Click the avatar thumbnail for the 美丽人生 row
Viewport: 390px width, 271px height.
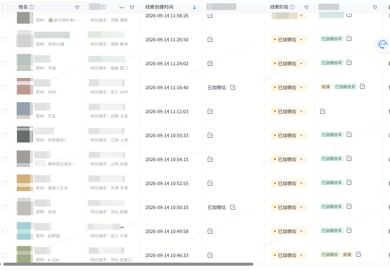[25, 182]
